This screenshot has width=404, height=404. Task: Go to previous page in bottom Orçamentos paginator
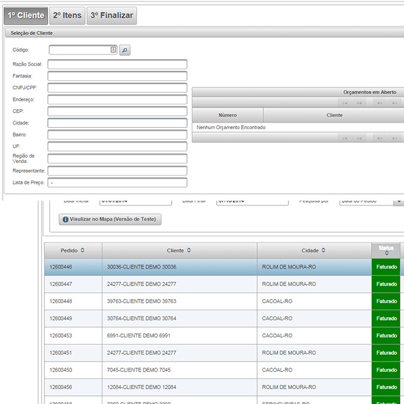[359, 138]
